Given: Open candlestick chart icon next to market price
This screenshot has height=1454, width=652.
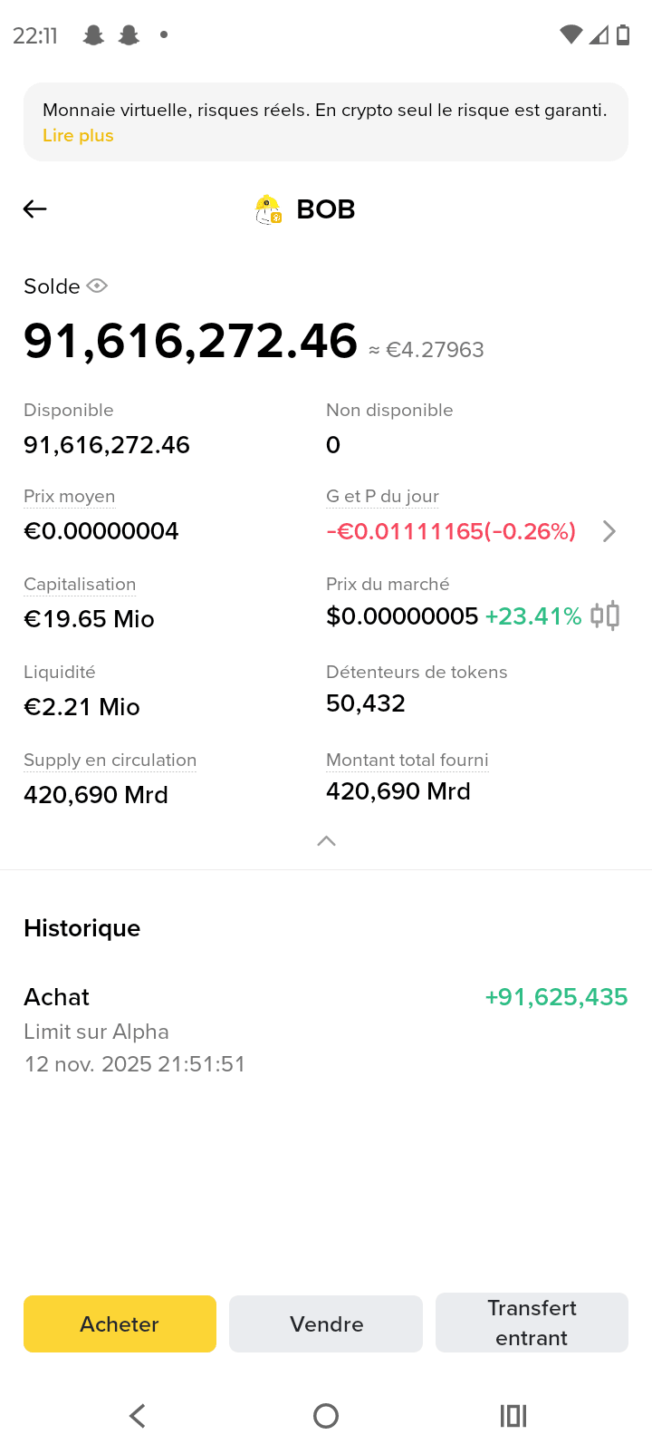Looking at the screenshot, I should point(605,616).
